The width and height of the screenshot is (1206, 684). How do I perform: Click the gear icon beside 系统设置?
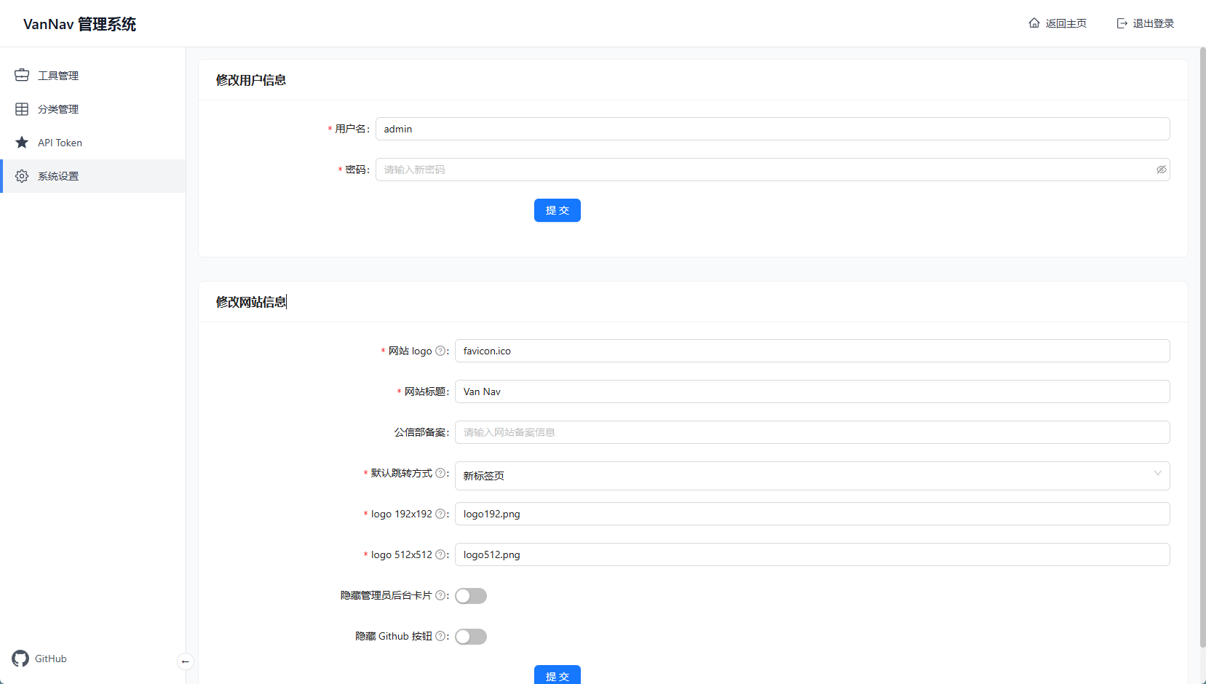tap(22, 176)
